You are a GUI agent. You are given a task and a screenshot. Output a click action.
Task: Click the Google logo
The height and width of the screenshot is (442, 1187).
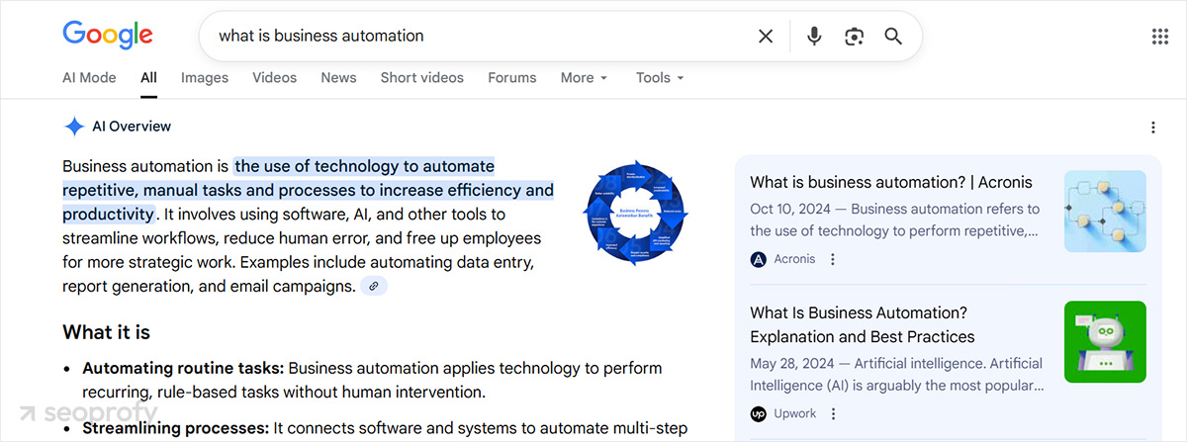tap(108, 35)
